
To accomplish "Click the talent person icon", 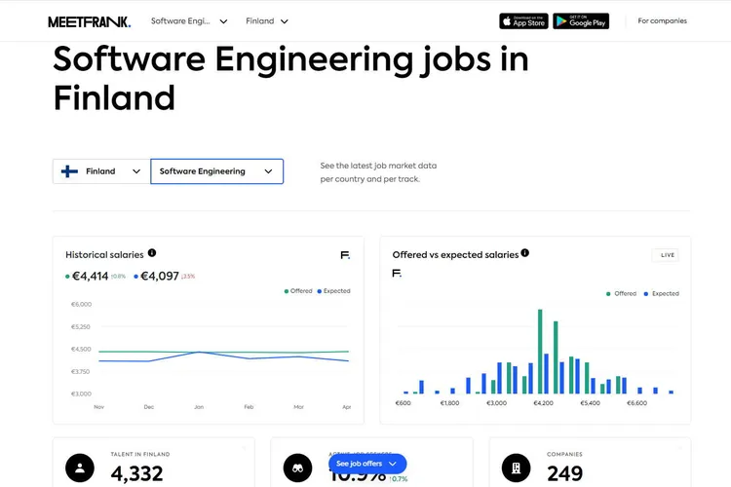I will tap(79, 468).
